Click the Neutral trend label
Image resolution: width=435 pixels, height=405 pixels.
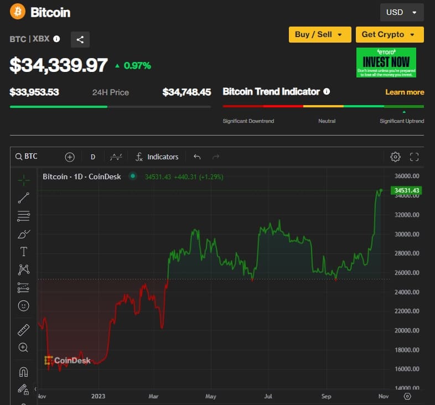pos(327,121)
